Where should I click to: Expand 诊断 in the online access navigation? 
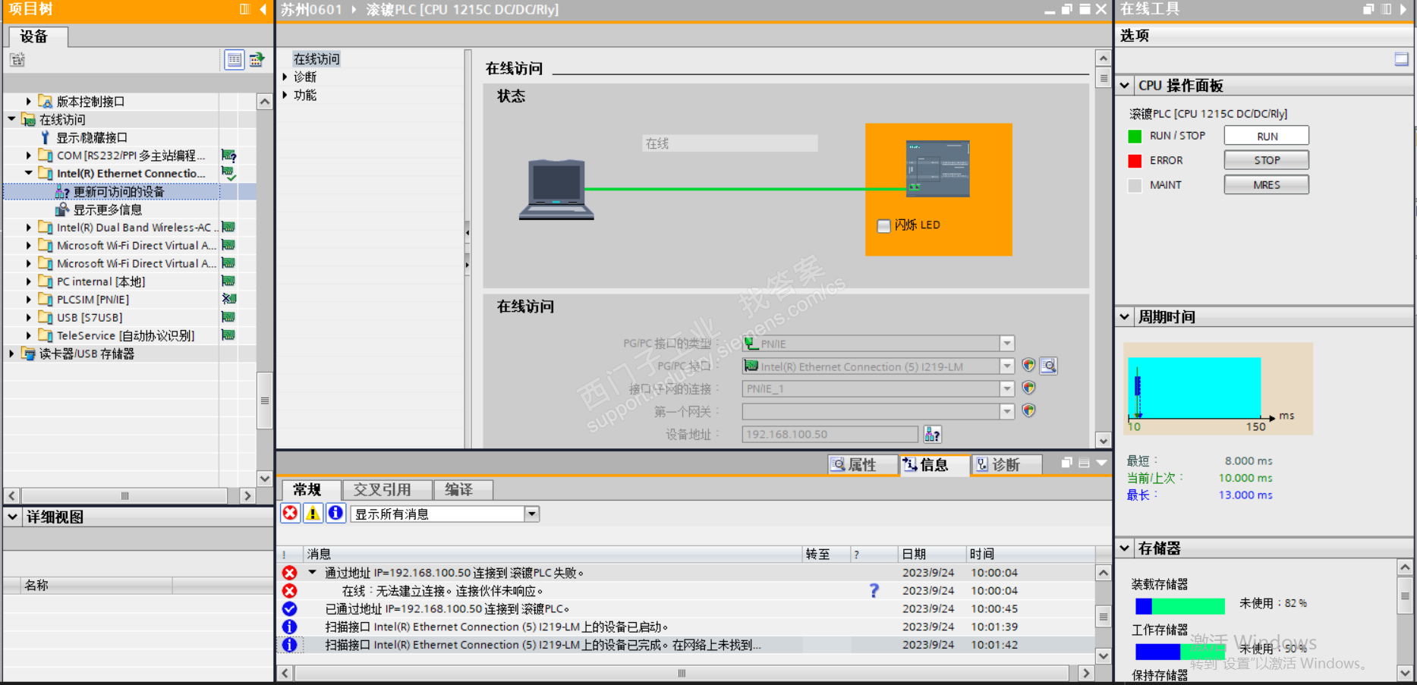click(285, 77)
